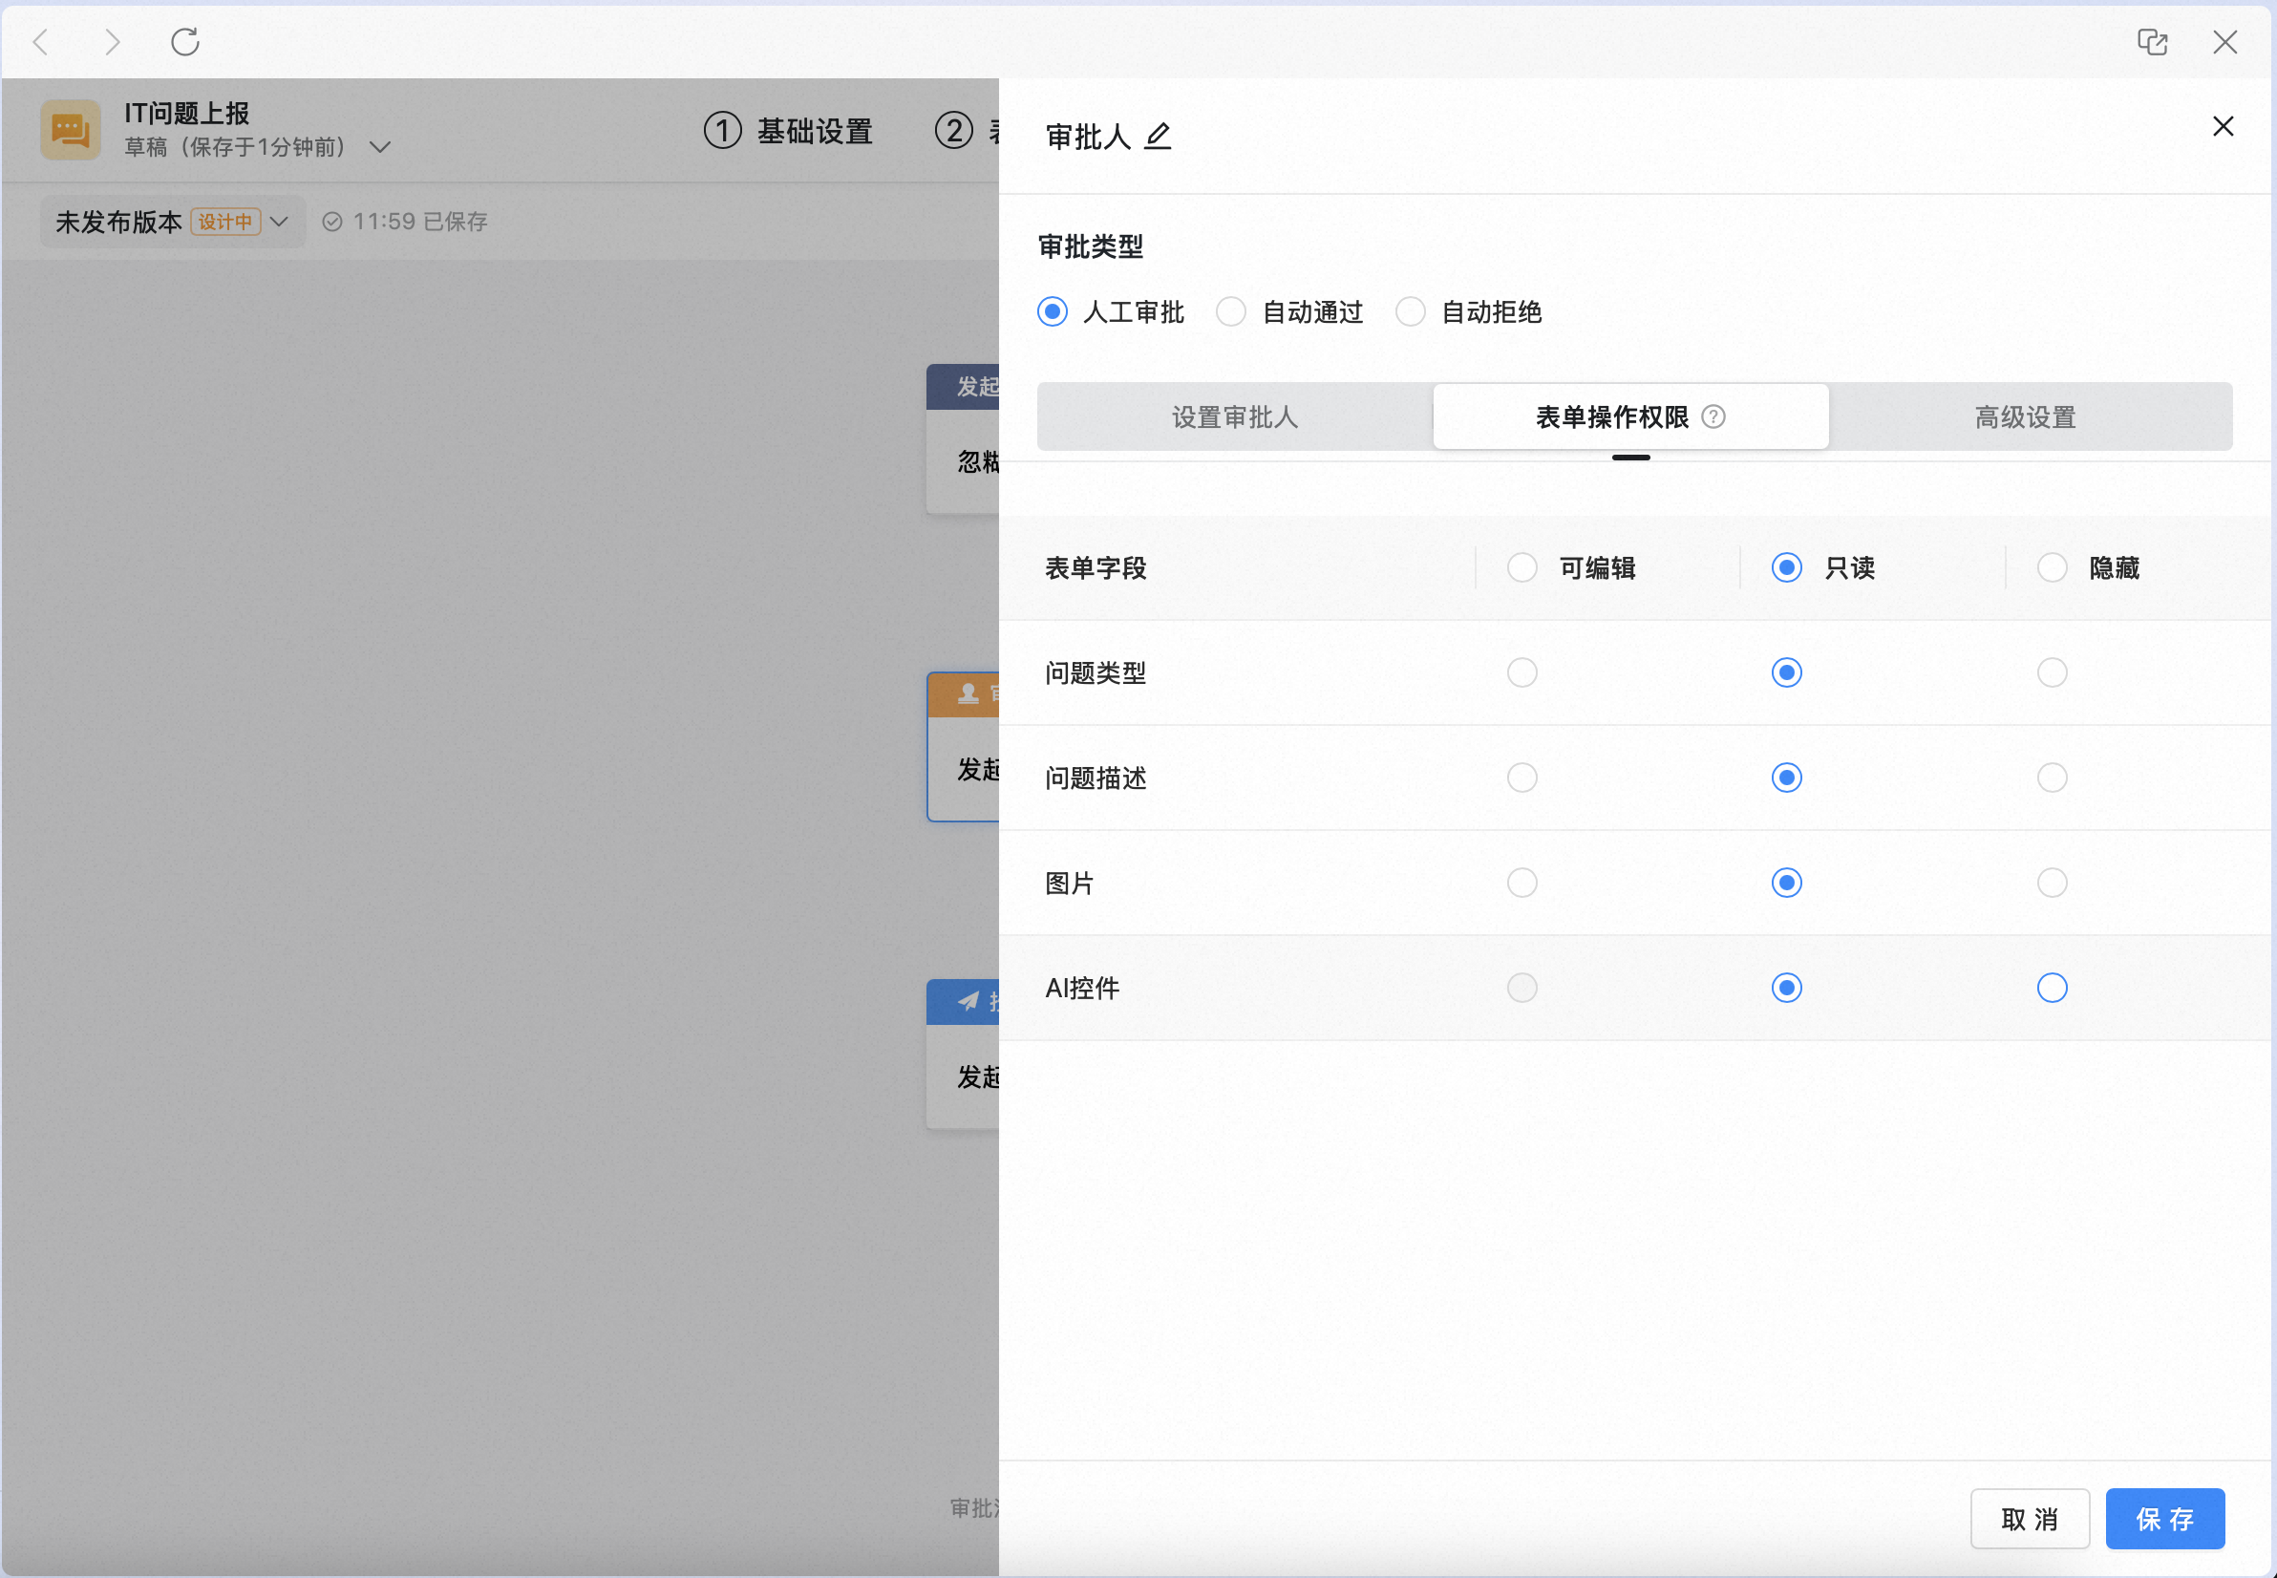Screen dimensions: 2277x1578
Task: Open in new window icon
Action: 2153,41
